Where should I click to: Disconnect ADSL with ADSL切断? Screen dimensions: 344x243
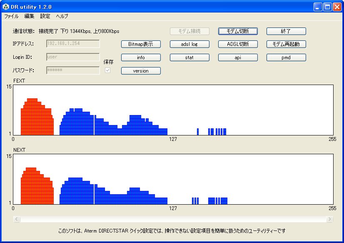[x=238, y=44]
